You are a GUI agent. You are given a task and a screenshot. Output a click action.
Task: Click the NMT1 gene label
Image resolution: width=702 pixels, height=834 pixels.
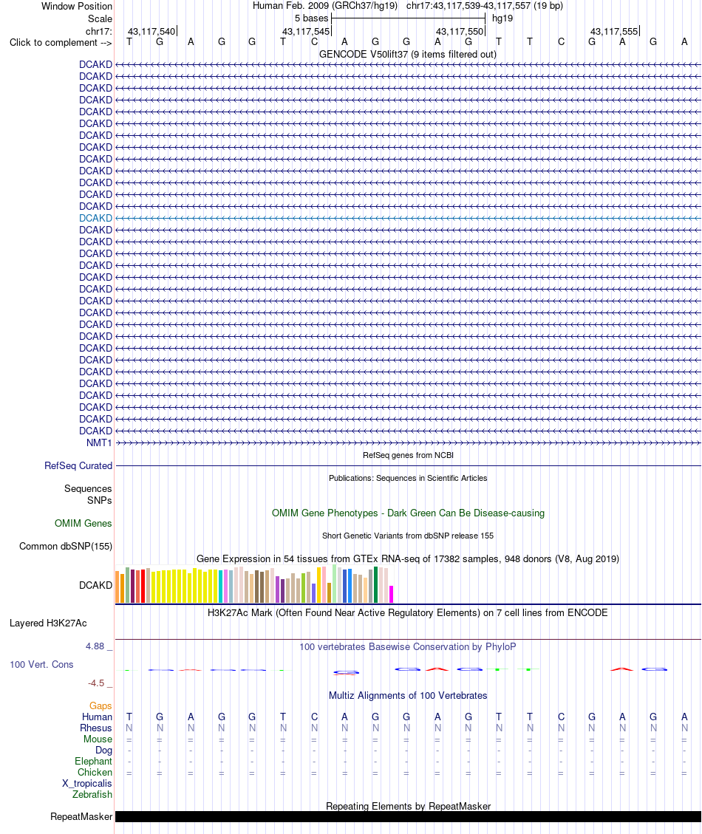click(x=99, y=442)
